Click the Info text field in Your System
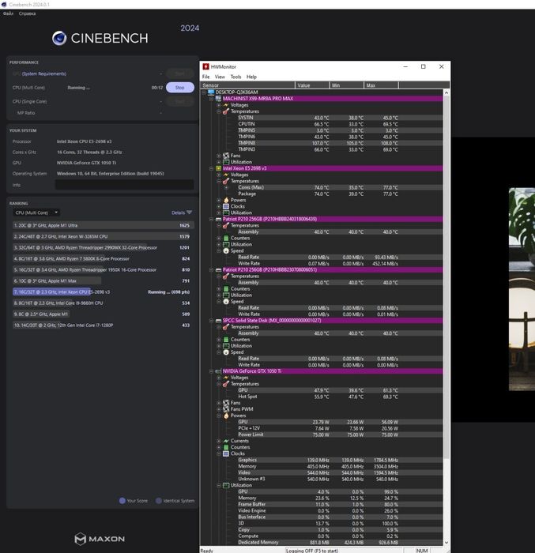535x553 pixels. coord(124,184)
